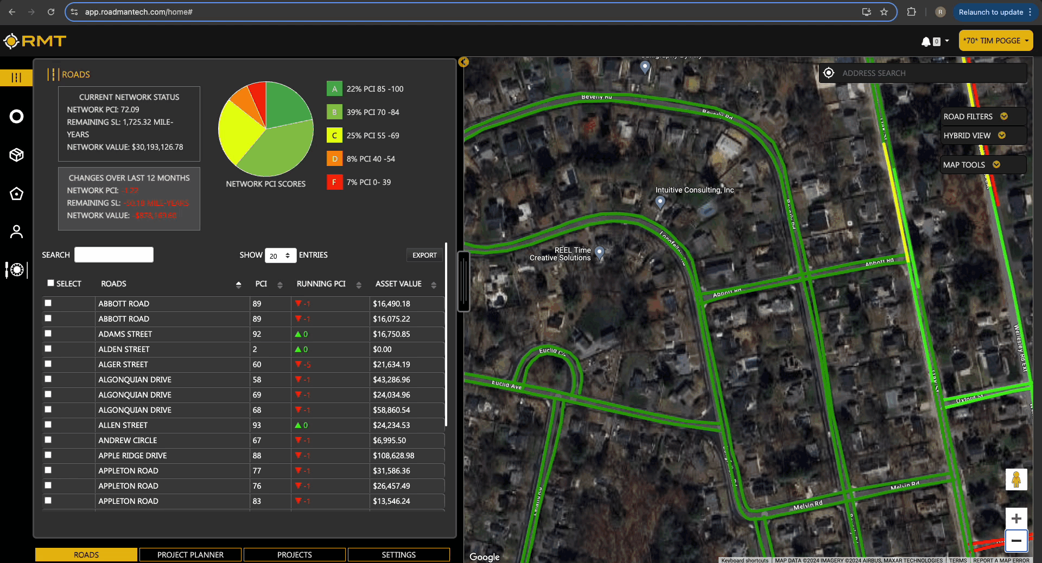Click the locate-me target icon by address search
Viewport: 1042px width, 563px height.
coord(829,73)
